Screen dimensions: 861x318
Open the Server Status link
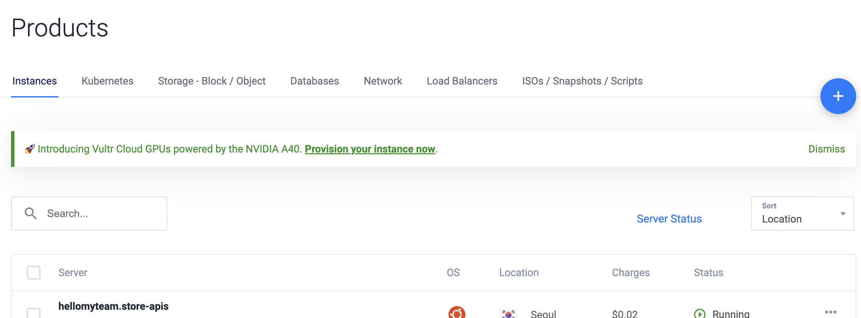(x=669, y=219)
